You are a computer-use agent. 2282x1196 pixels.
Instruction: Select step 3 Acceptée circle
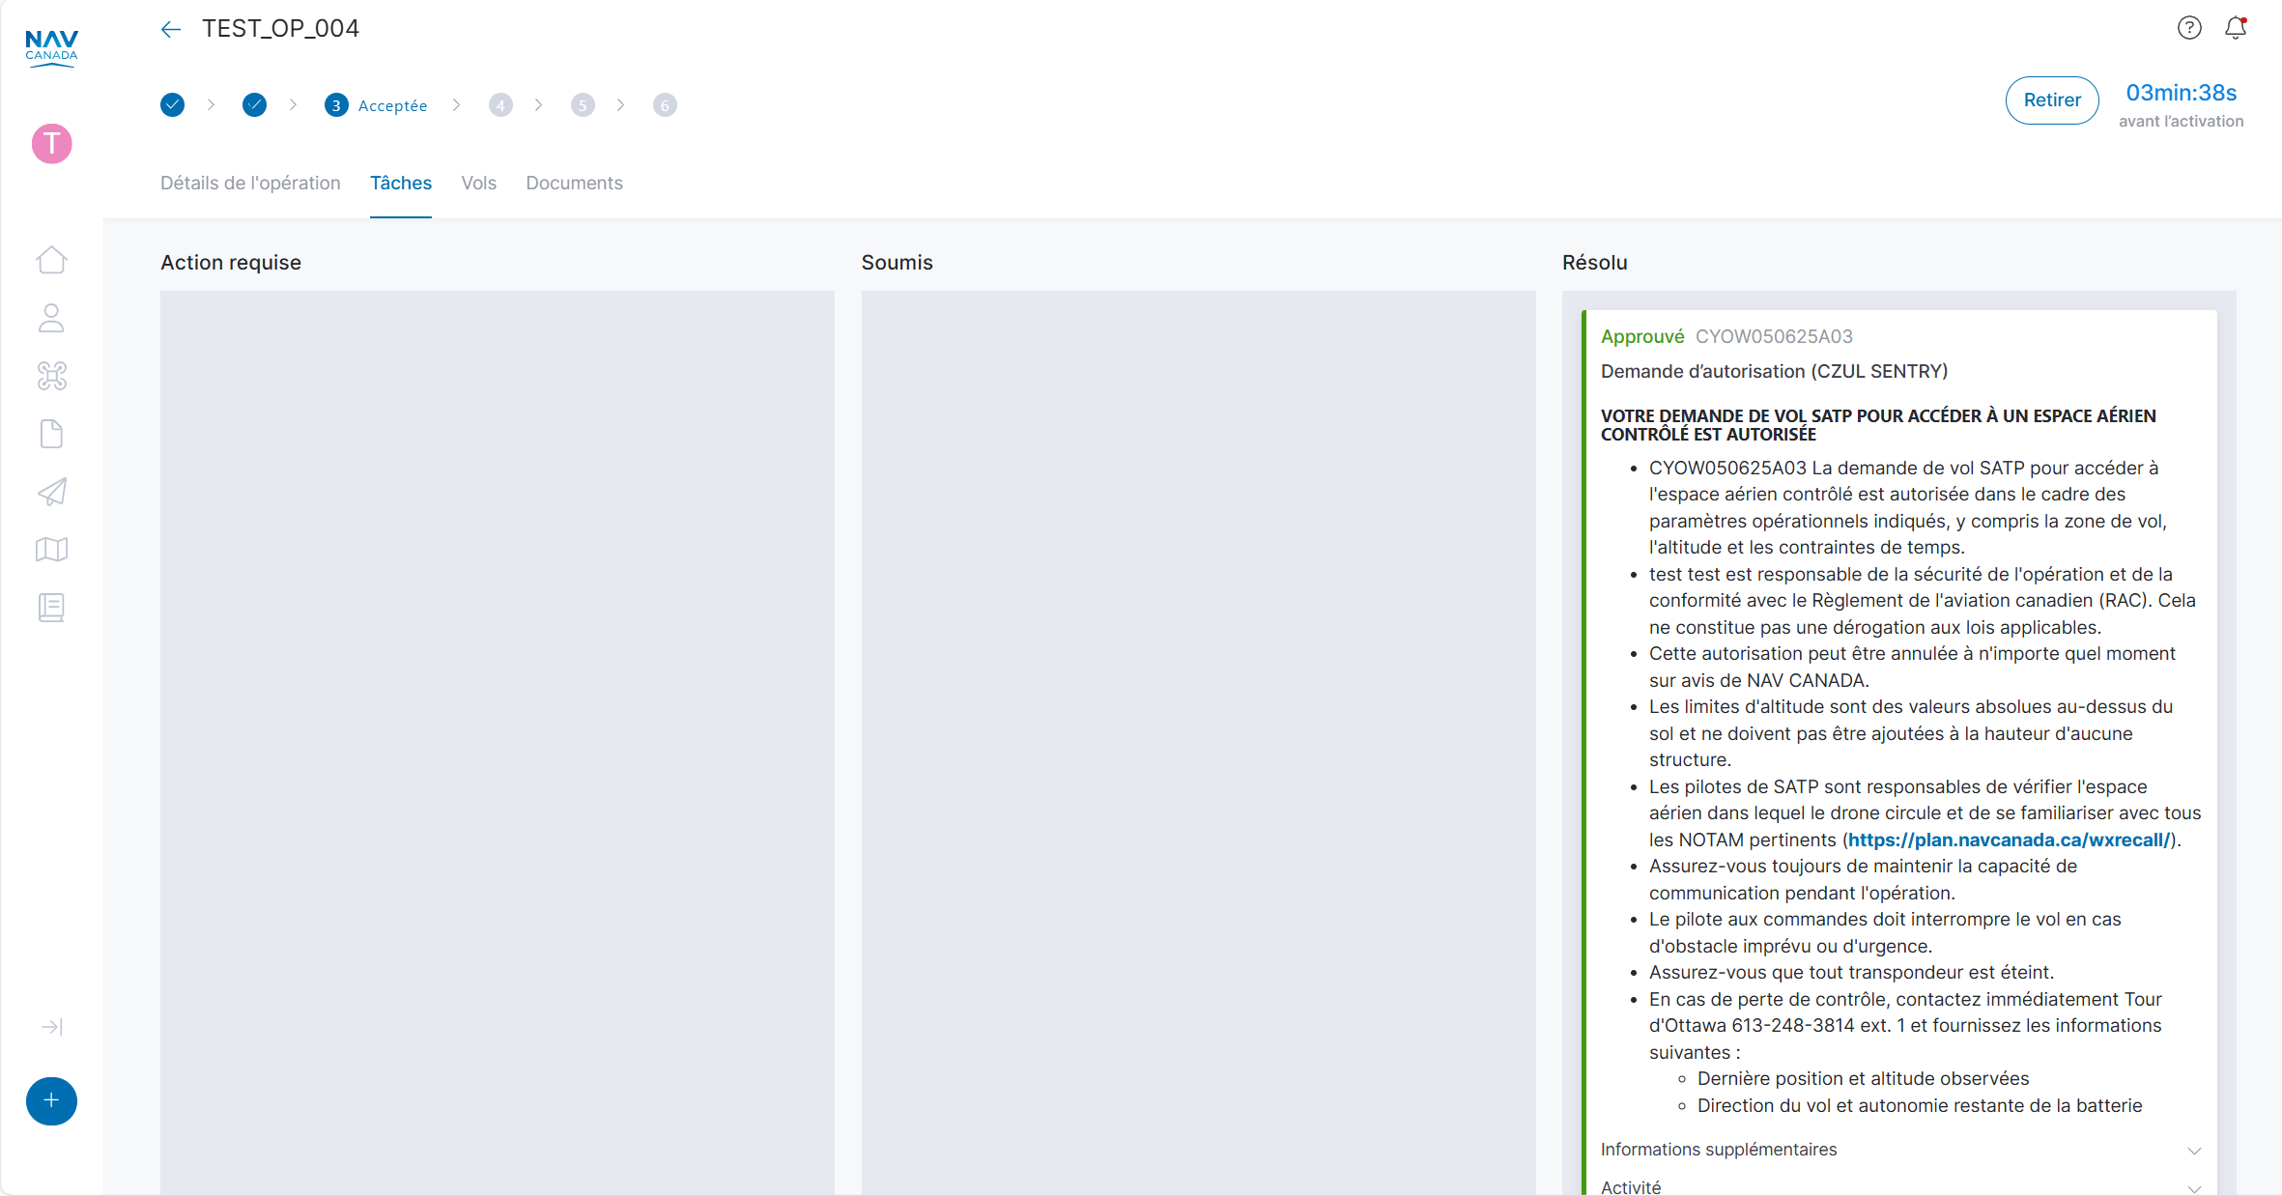(x=336, y=105)
